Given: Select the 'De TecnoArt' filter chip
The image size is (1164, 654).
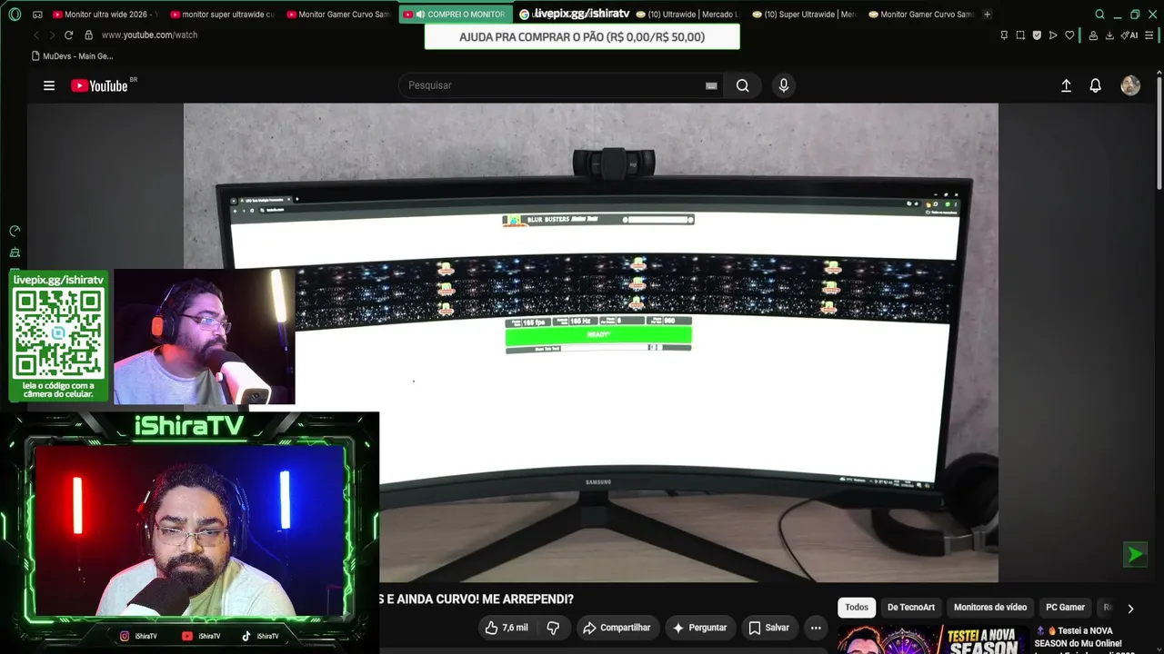Looking at the screenshot, I should click(x=911, y=608).
